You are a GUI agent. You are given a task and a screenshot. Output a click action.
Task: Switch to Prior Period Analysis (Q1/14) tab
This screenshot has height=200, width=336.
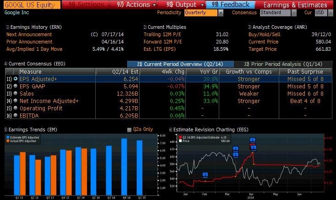[x=283, y=64]
